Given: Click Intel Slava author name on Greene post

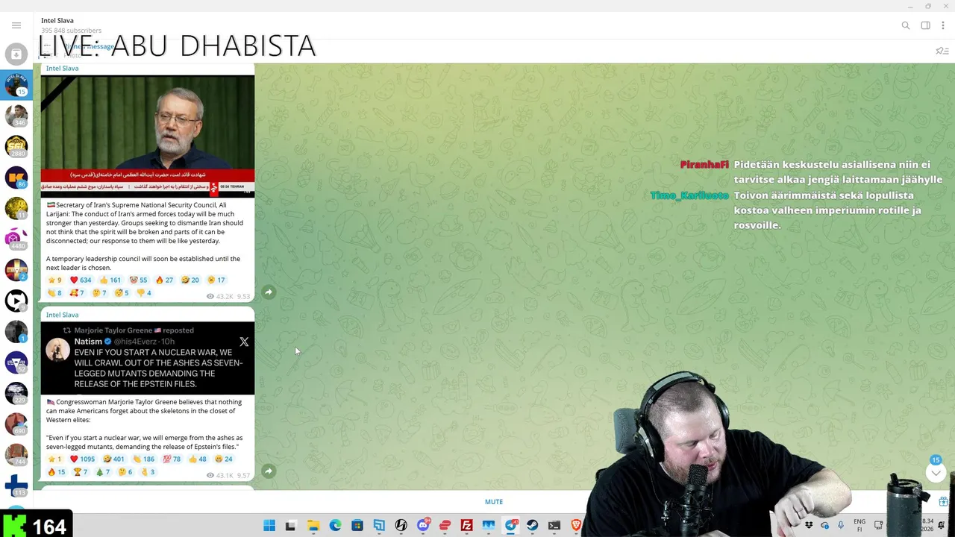Looking at the screenshot, I should [x=62, y=315].
